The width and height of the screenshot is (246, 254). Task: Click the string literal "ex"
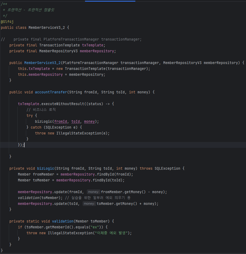click(x=95, y=227)
